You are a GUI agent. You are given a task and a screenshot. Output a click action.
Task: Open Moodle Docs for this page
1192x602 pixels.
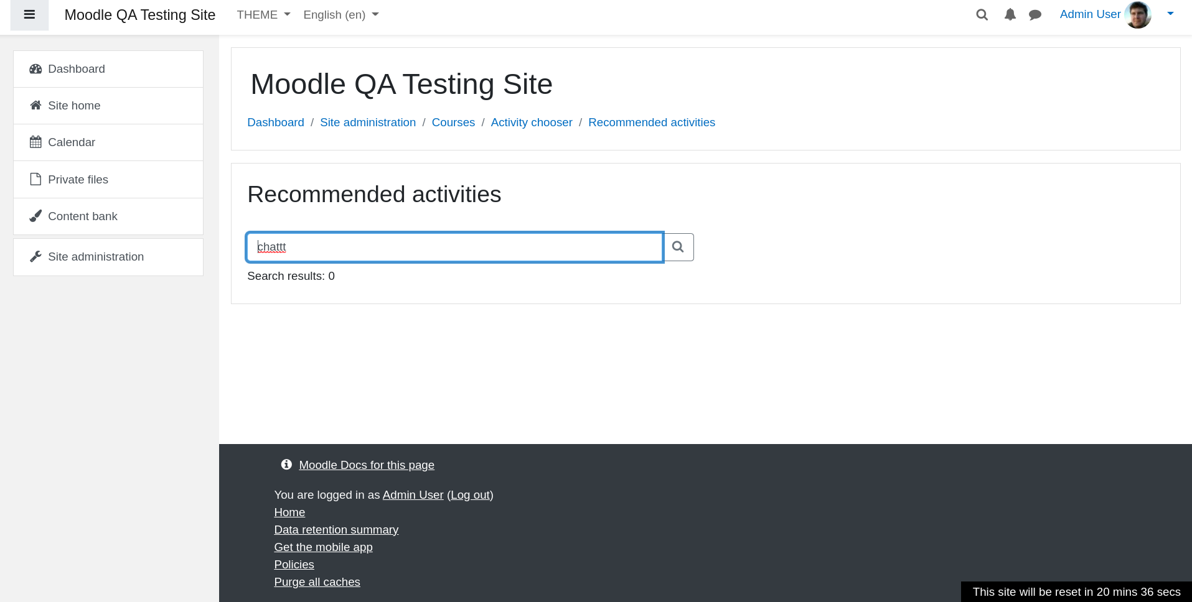coord(367,465)
